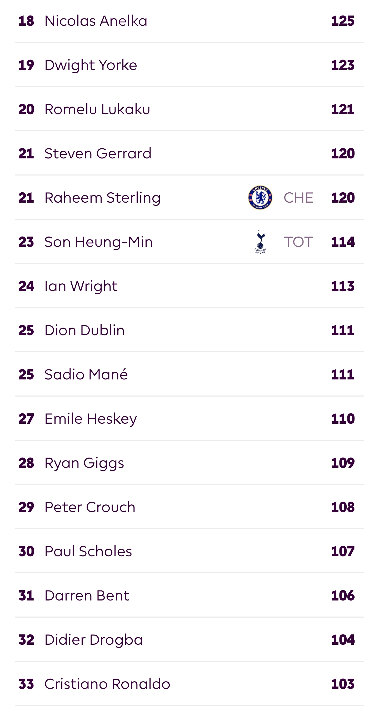The width and height of the screenshot is (379, 706).
Task: View Ryan Giggs' profile
Action: [84, 463]
